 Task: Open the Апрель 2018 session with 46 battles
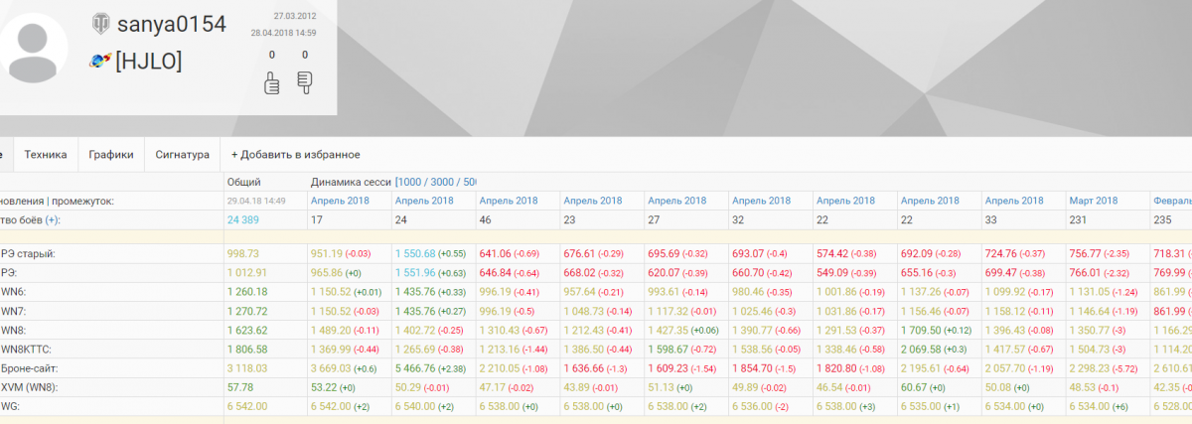click(x=509, y=201)
